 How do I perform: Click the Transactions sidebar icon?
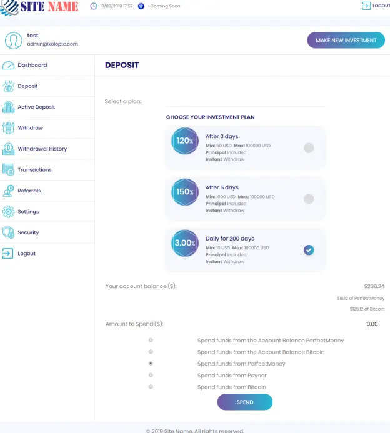[8, 170]
